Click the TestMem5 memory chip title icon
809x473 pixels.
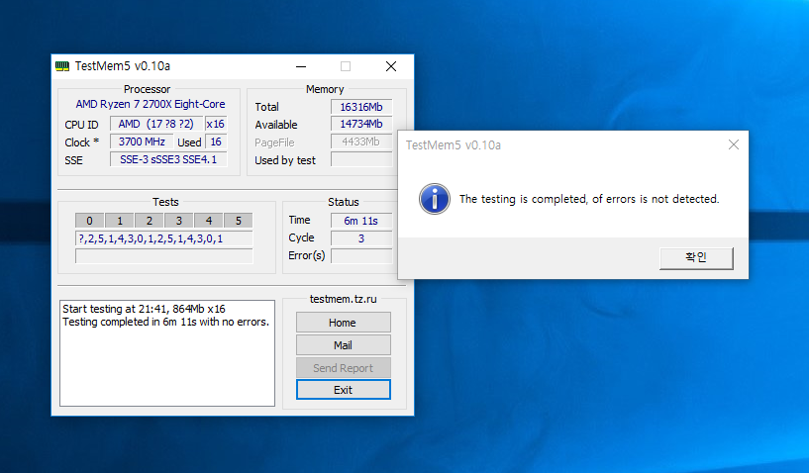[62, 66]
